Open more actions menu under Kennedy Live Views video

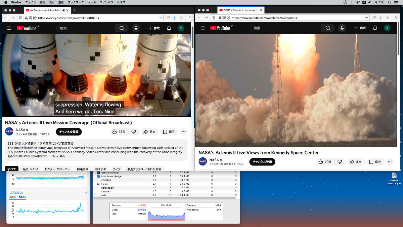click(390, 162)
